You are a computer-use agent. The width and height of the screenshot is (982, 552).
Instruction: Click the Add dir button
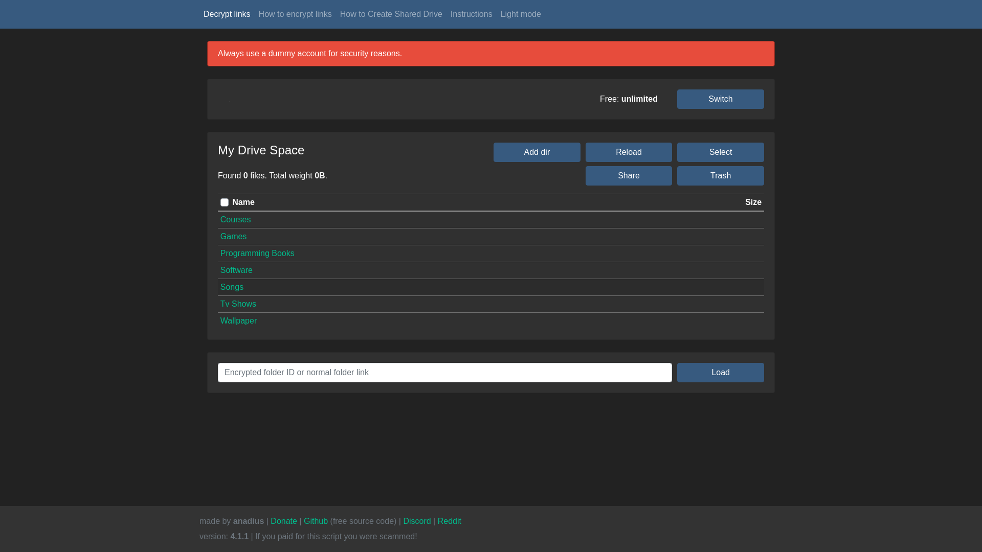[537, 152]
